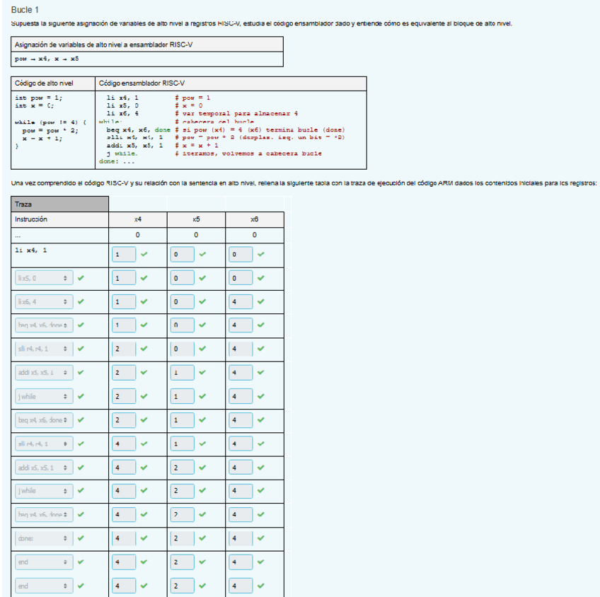Expand the first 'beq x4, x6, done' dropdown

(43, 325)
